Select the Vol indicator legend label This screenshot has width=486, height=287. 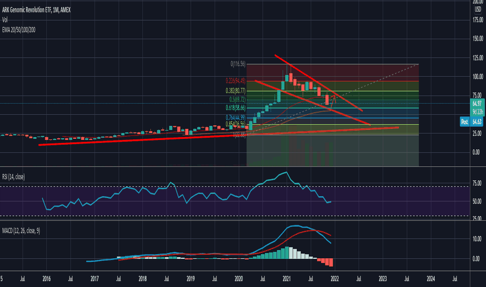(5, 20)
